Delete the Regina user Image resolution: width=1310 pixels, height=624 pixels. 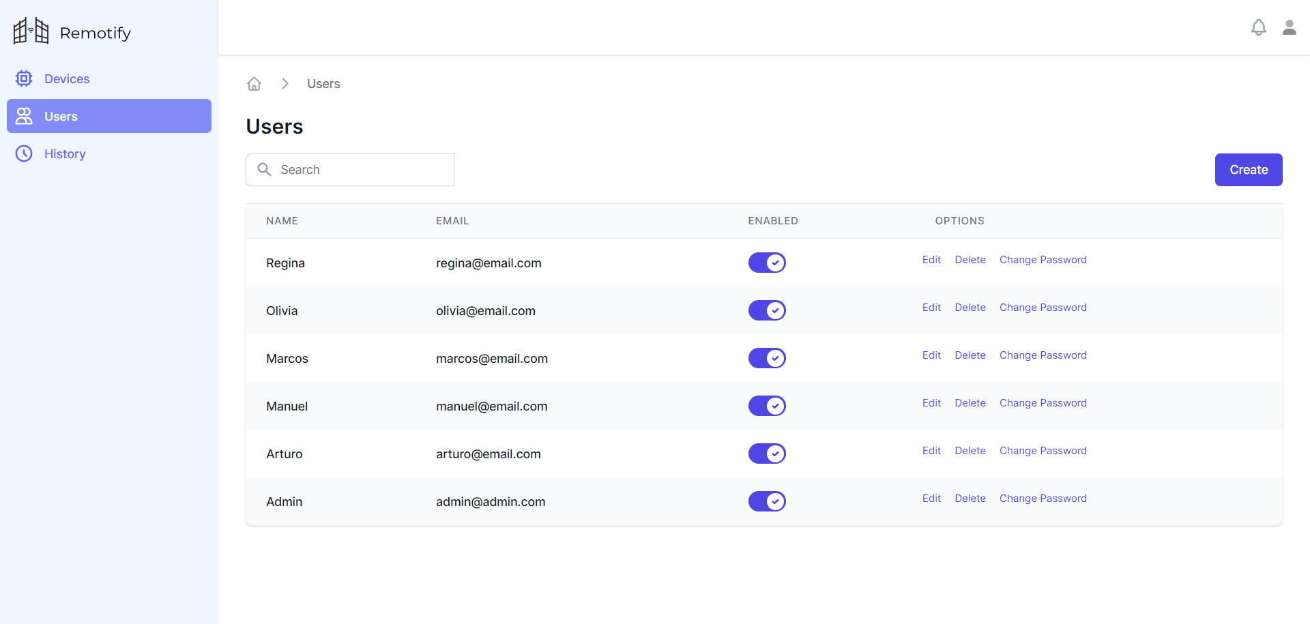coord(970,260)
